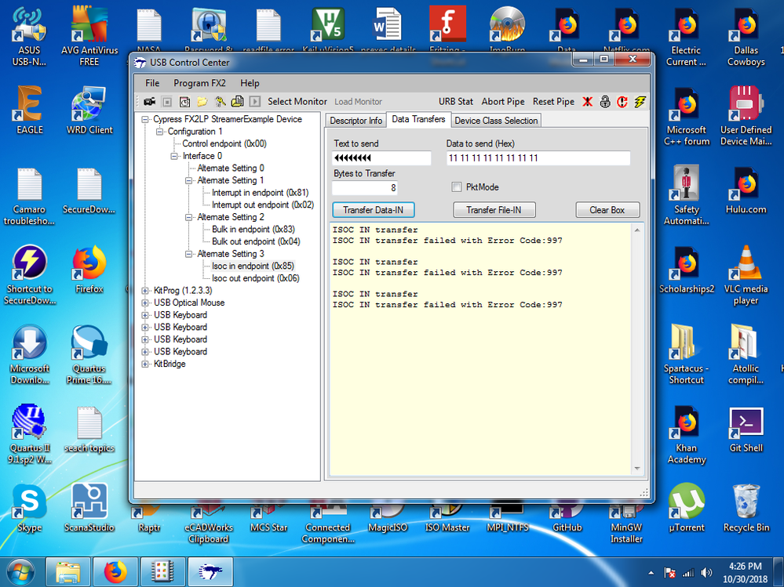Open the Program FX2 menu
This screenshot has height=587, width=784.
(x=199, y=83)
